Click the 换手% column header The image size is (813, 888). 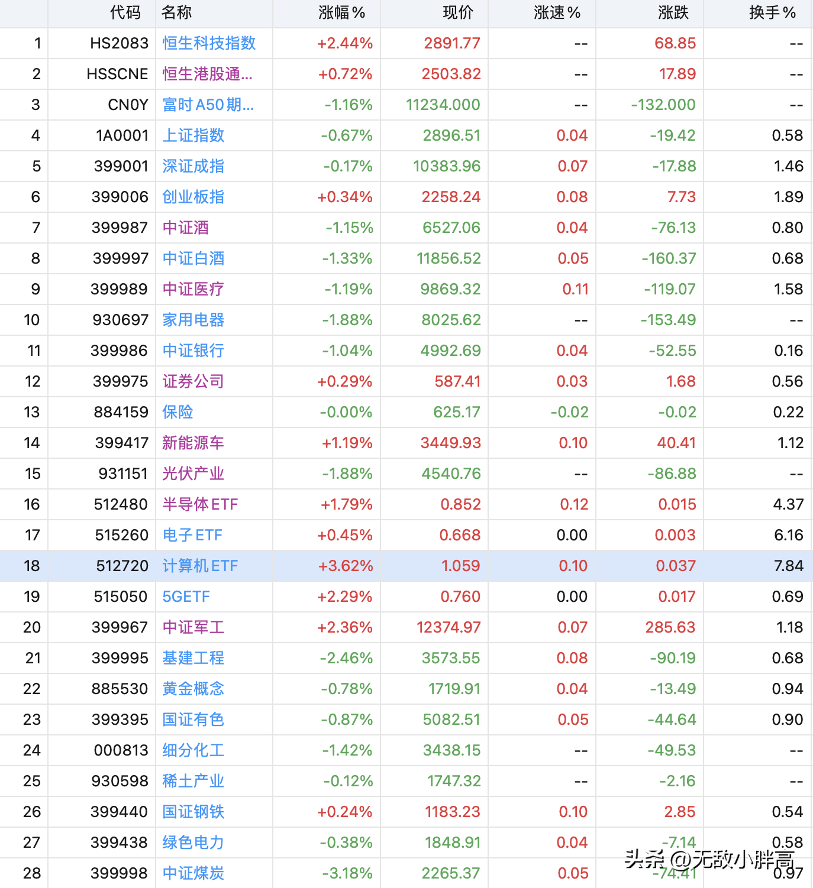tap(772, 12)
